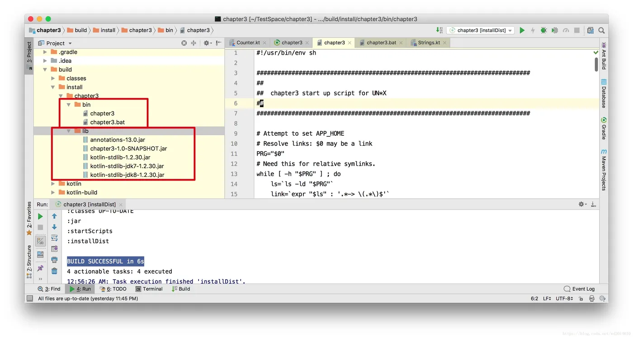Toggle the console toggle-view ab button

tap(40, 242)
